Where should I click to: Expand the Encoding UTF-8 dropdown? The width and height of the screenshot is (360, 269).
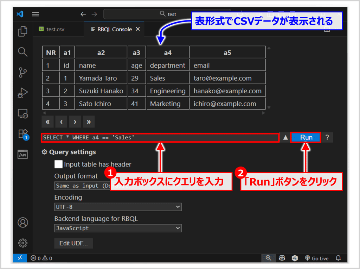click(x=118, y=207)
